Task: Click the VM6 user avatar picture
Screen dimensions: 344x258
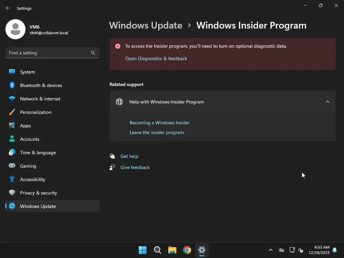Action: click(15, 29)
